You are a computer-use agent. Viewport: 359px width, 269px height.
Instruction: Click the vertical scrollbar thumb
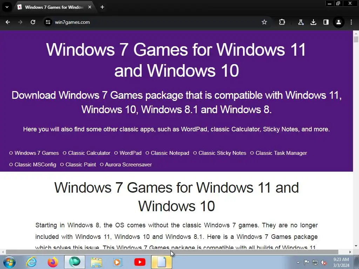point(356,39)
